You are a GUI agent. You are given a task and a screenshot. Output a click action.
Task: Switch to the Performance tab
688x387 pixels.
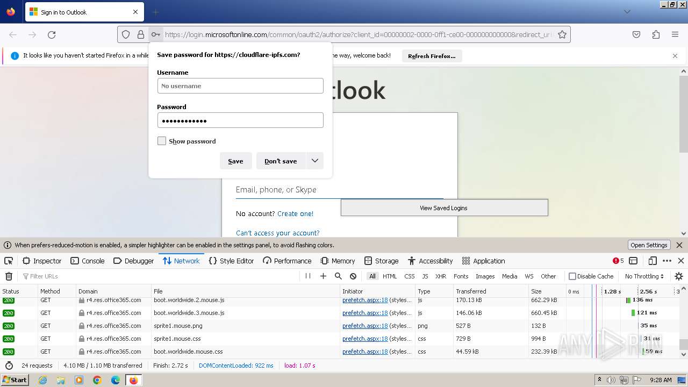click(x=287, y=261)
